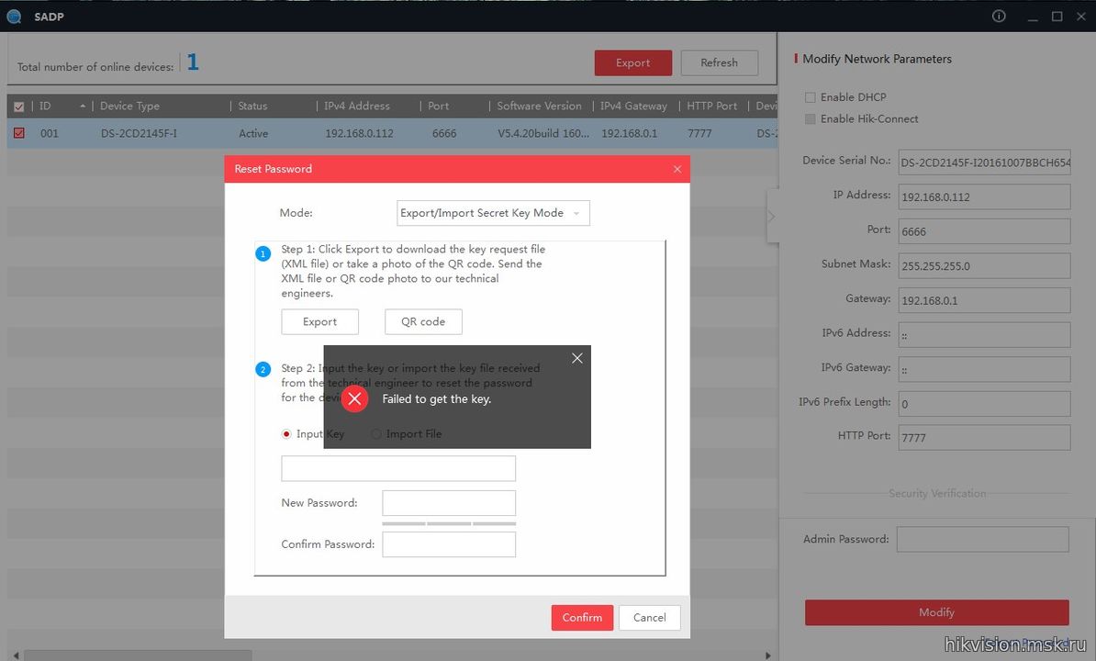Screen dimensions: 1096x661
Task: Click the QR code button
Action: point(423,321)
